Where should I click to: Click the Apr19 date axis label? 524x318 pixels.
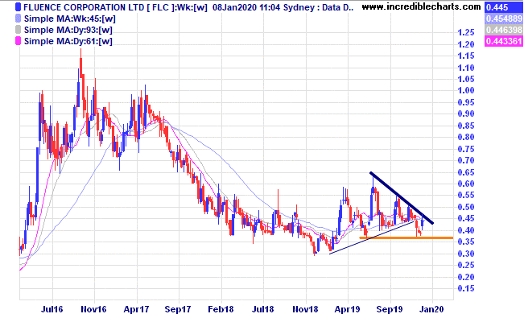[347, 309]
